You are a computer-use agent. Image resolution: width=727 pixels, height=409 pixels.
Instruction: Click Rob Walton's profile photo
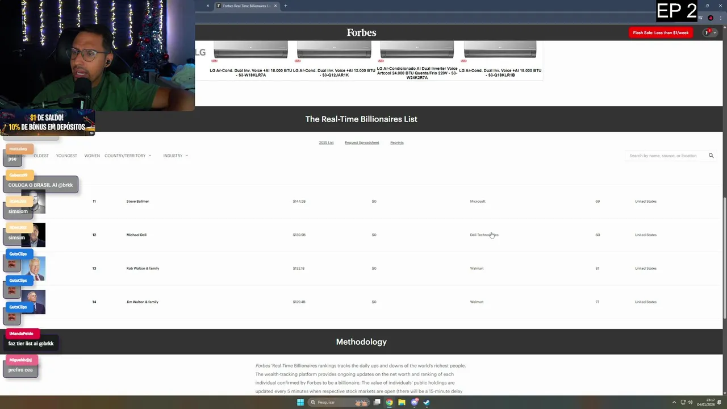pyautogui.click(x=34, y=268)
